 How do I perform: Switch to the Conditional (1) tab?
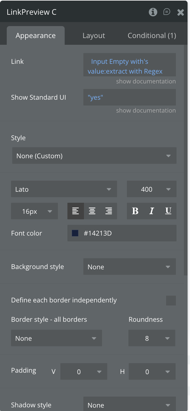click(x=152, y=36)
